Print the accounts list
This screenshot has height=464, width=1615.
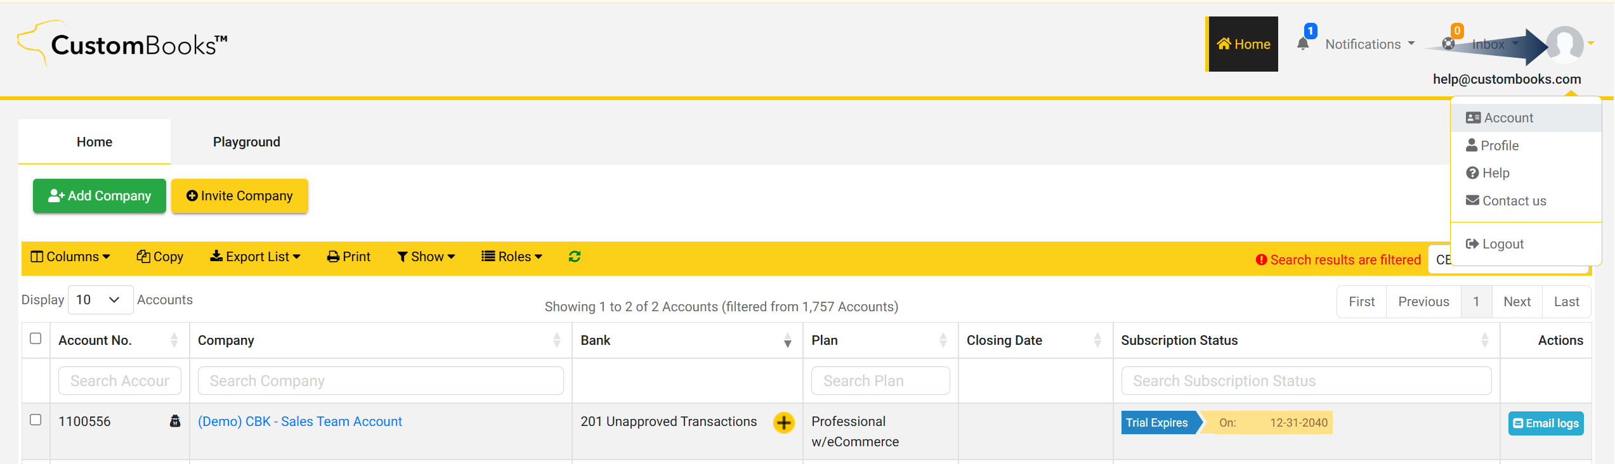coord(349,257)
